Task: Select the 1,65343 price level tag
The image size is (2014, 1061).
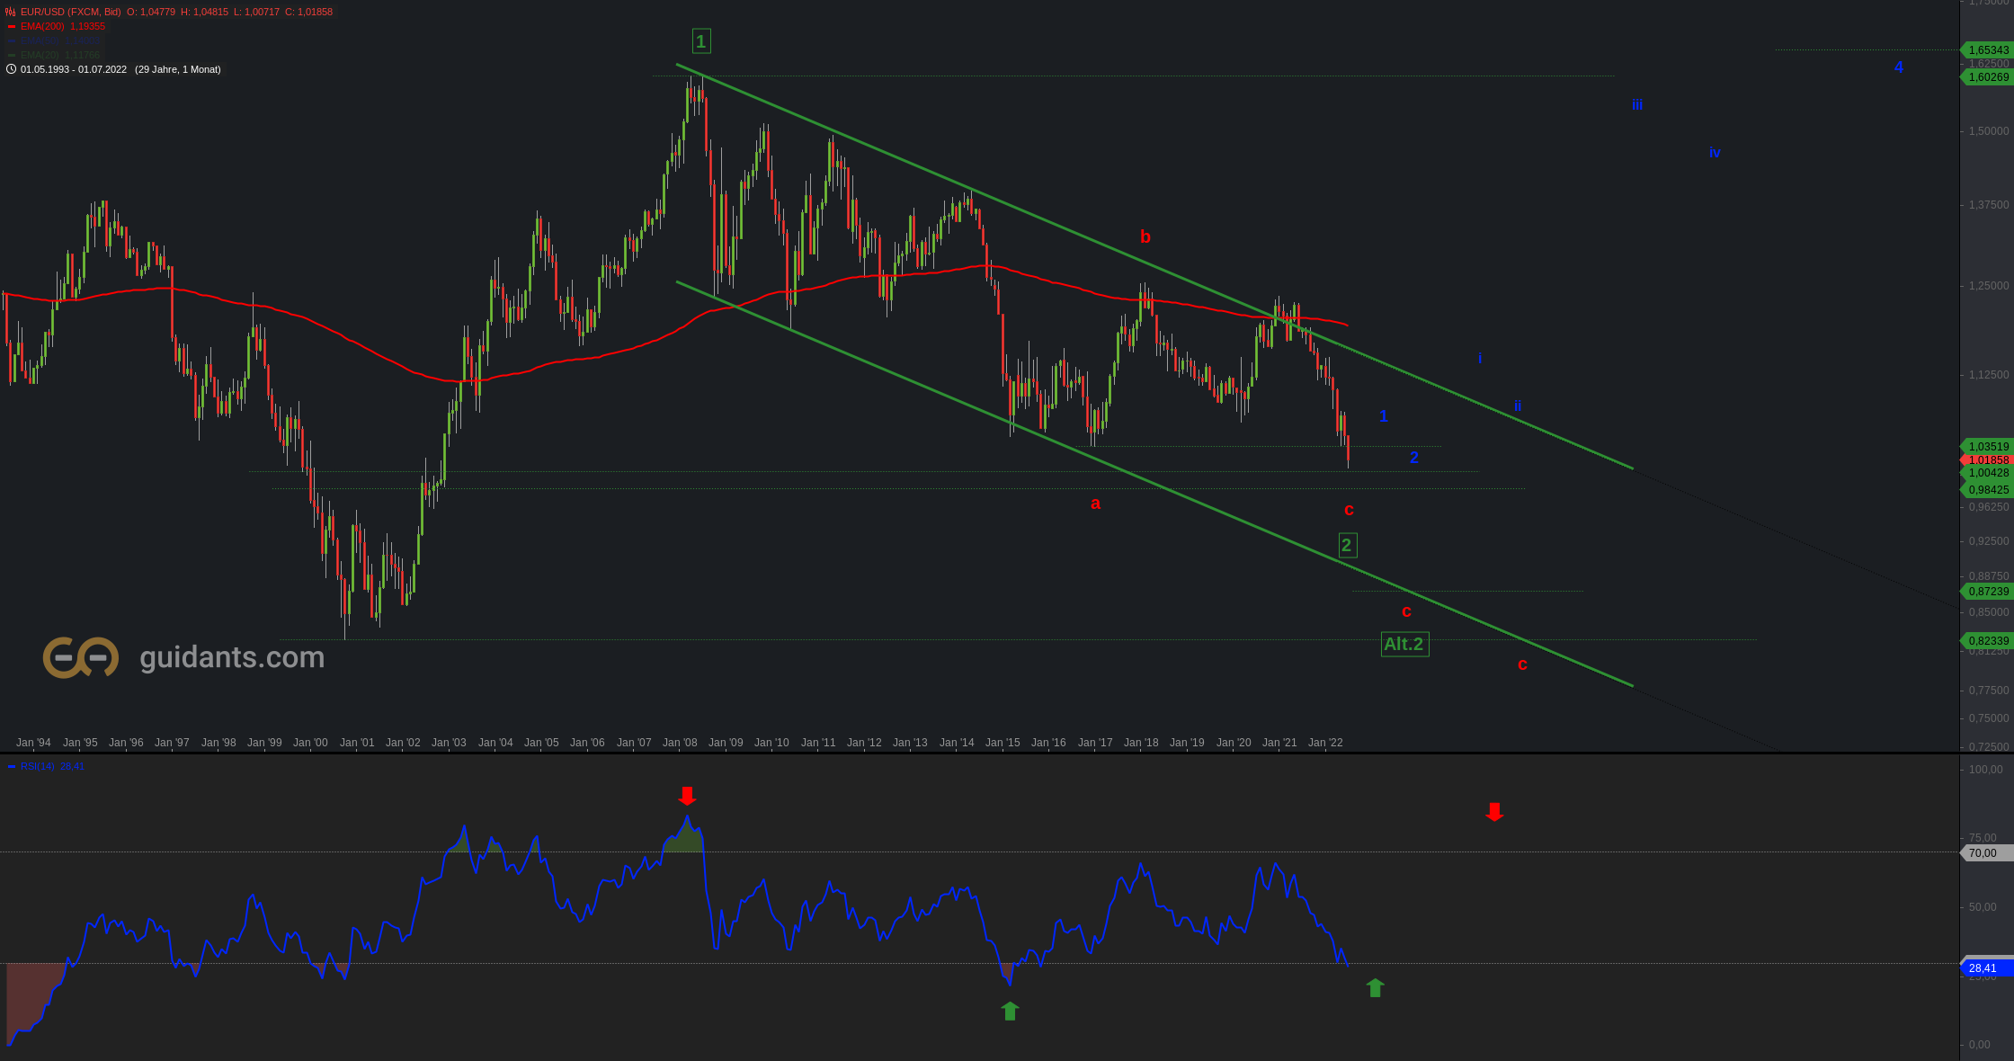Action: [1988, 50]
